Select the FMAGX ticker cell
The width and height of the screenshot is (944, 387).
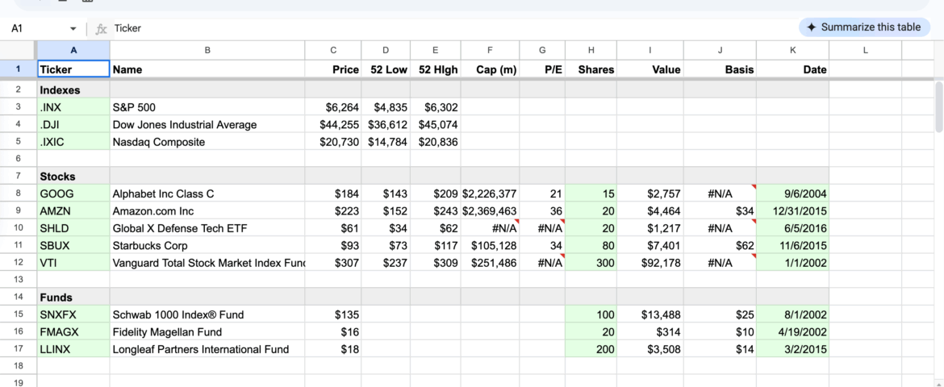tap(73, 331)
